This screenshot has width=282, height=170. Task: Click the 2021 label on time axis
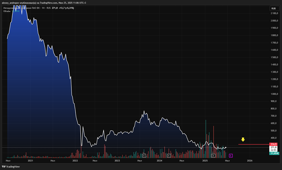coord(30,161)
